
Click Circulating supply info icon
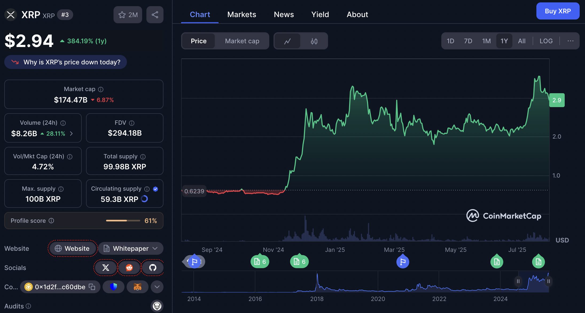pos(147,189)
